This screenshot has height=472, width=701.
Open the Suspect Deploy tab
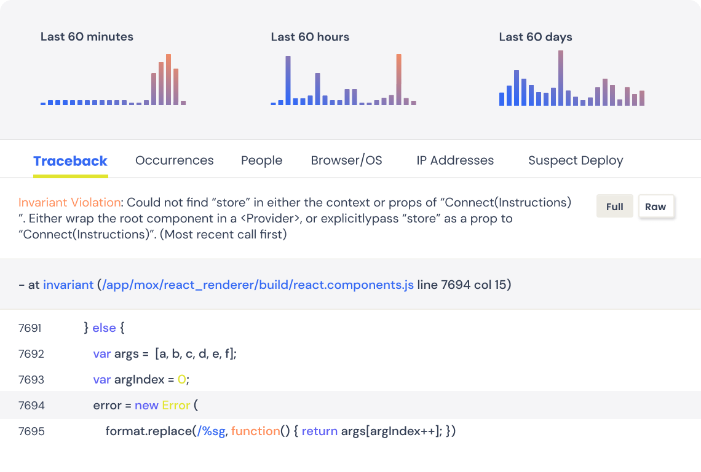(576, 160)
